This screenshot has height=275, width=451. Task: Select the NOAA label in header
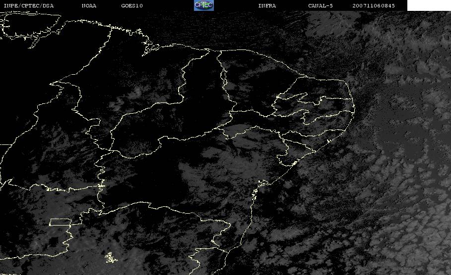tap(89, 6)
